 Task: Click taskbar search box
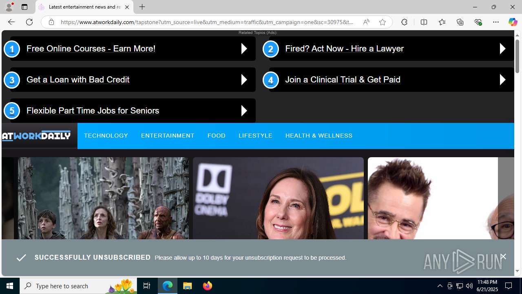pos(78,286)
